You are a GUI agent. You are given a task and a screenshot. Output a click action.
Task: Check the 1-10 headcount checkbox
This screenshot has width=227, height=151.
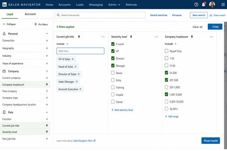click(x=166, y=58)
